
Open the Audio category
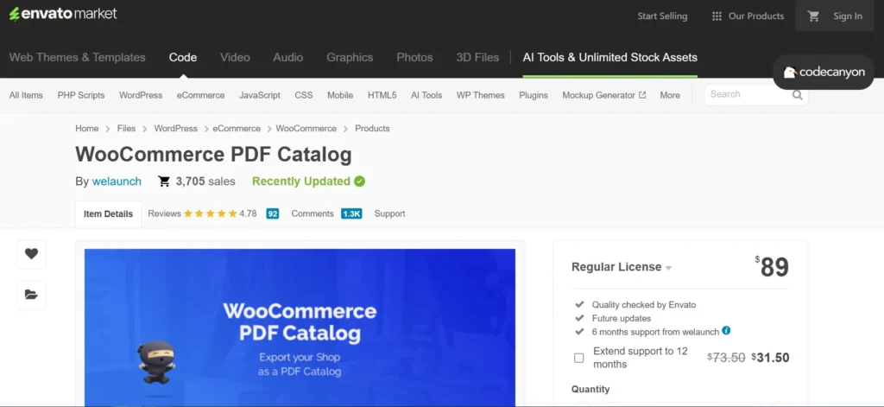click(x=288, y=58)
